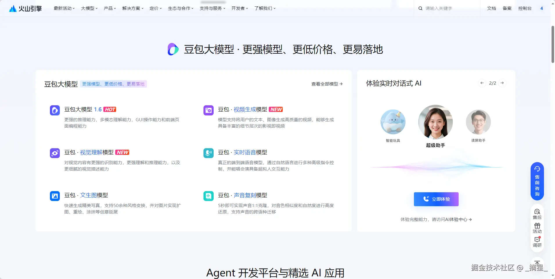The width and height of the screenshot is (555, 279).
Task: Click the 立即体验 button
Action: pos(436,199)
